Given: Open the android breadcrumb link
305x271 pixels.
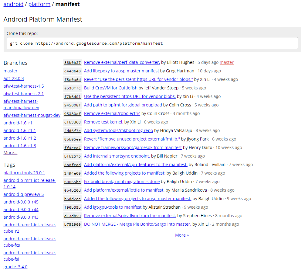Looking at the screenshot, I should (x=13, y=4).
